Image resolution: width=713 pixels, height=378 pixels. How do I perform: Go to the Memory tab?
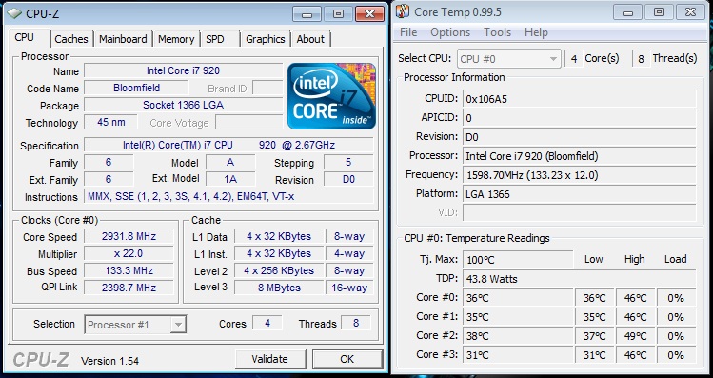point(176,39)
